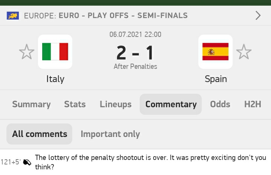271x175 pixels.
Task: Show All comments filter
Action: click(x=40, y=134)
